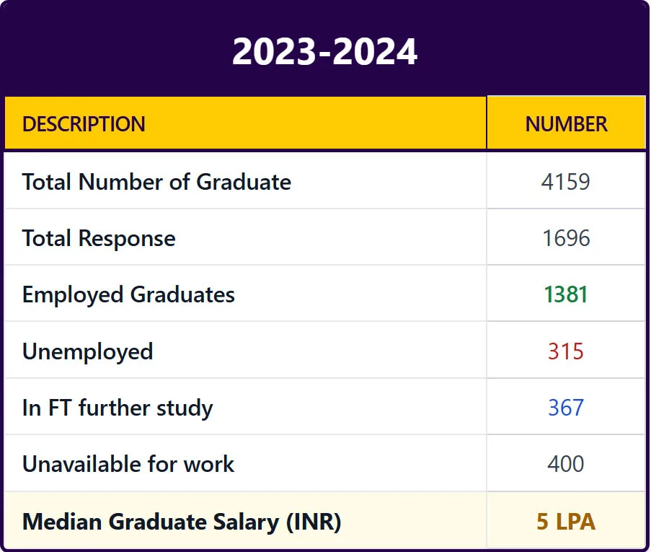Click the blue 367 further study value

tap(566, 408)
